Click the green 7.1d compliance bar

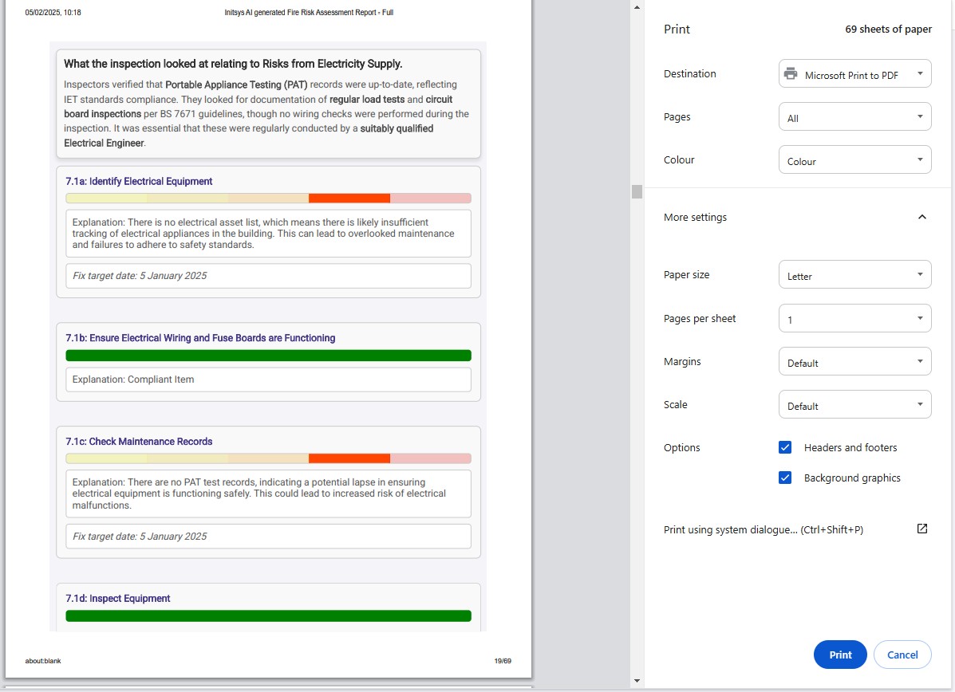[268, 616]
